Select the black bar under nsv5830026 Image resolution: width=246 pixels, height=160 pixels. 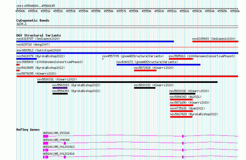tap(182, 94)
